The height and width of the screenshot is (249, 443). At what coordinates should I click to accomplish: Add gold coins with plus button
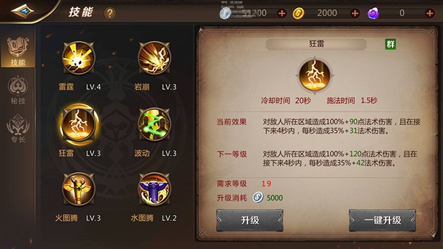click(355, 14)
